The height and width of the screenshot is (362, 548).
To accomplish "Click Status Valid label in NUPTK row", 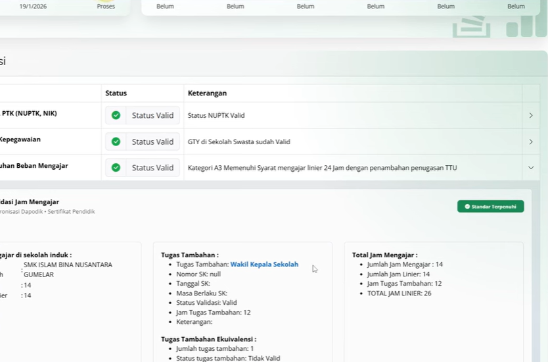I will 152,115.
